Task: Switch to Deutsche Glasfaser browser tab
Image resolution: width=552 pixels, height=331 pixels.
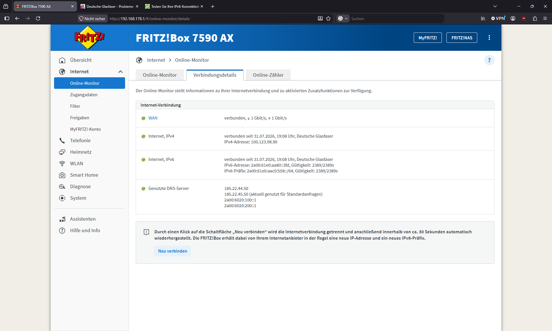Action: pos(109,6)
